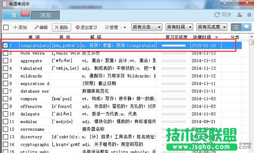Screen dimensions: 254x153
Task: Open the 所有完成度 dropdown
Action: point(212,27)
